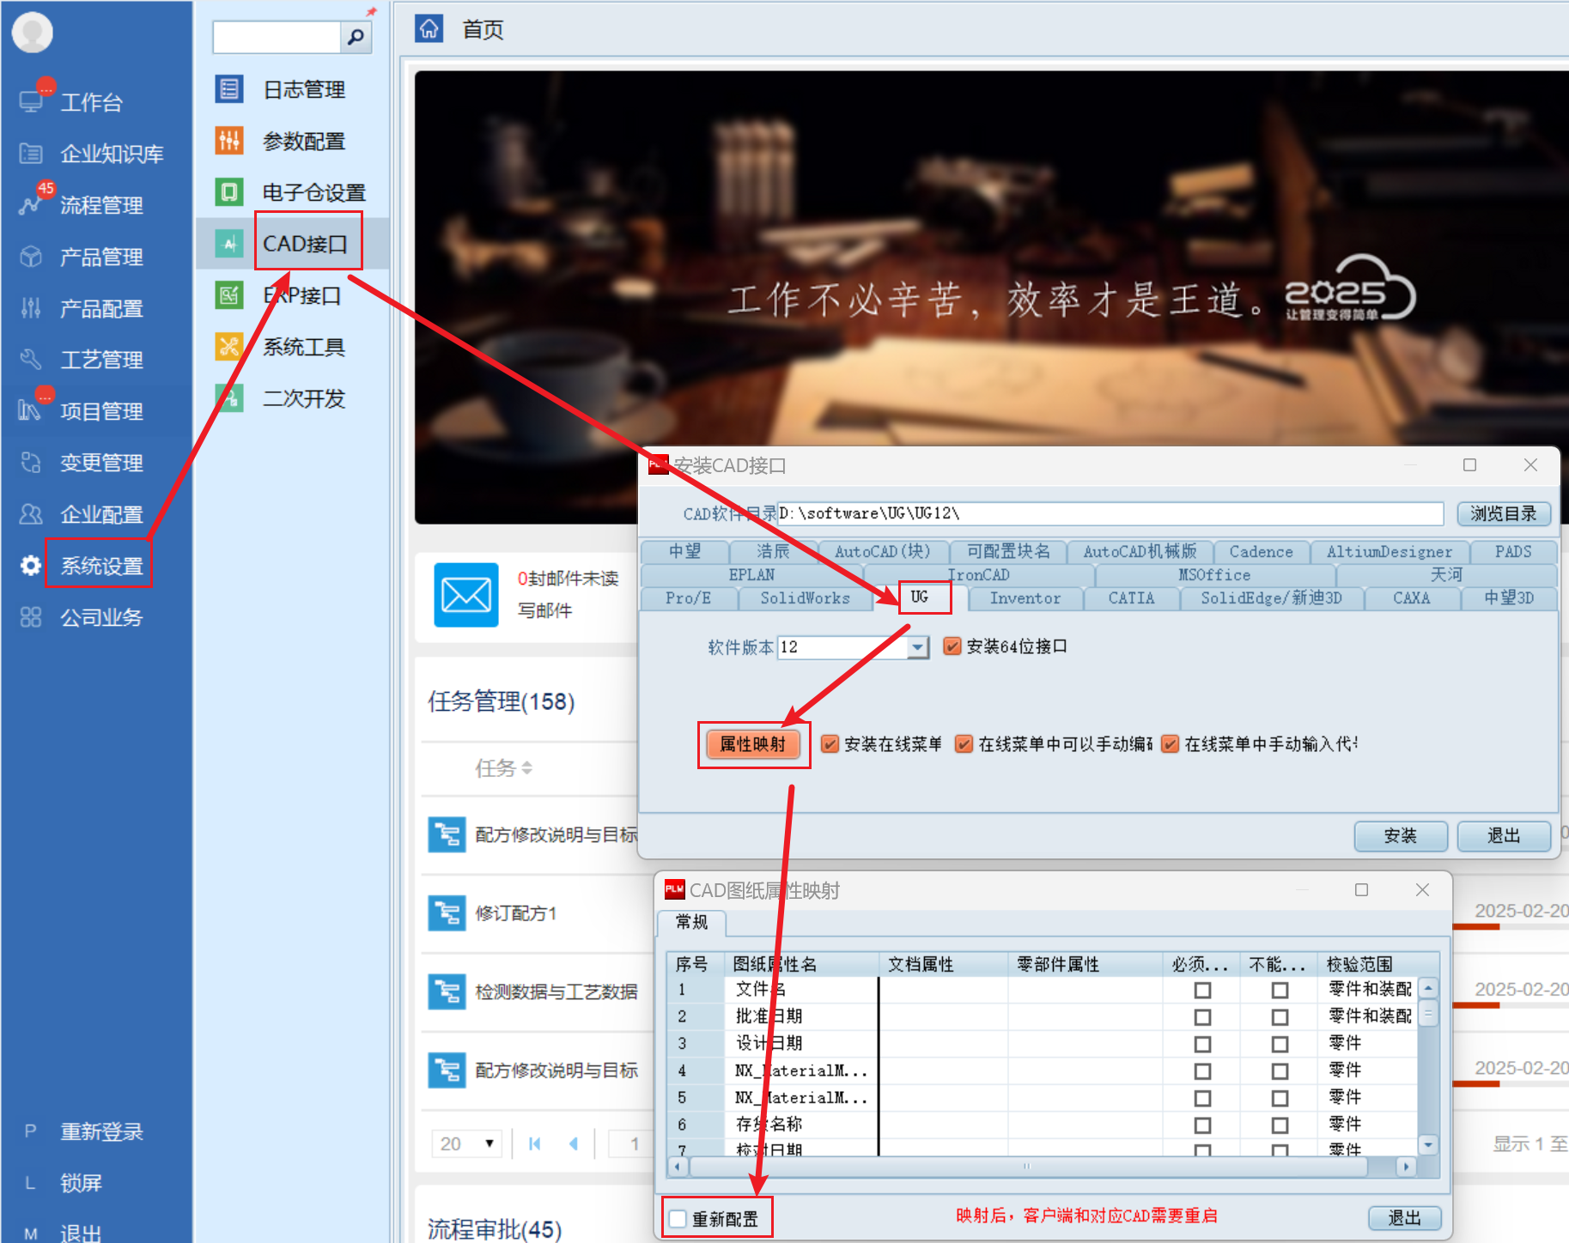Open 变更管理 icon in sidebar

31,463
